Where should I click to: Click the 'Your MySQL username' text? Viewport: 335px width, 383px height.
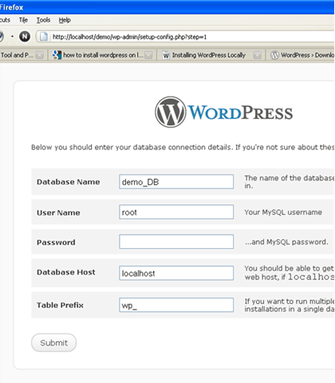[283, 212]
